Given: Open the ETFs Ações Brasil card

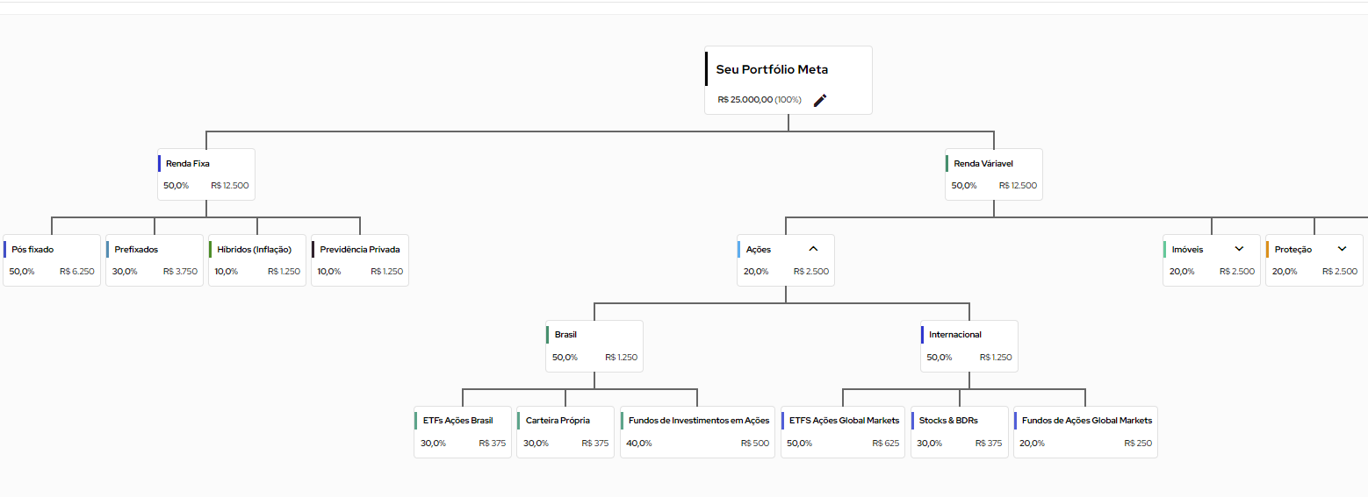Looking at the screenshot, I should click(x=463, y=431).
